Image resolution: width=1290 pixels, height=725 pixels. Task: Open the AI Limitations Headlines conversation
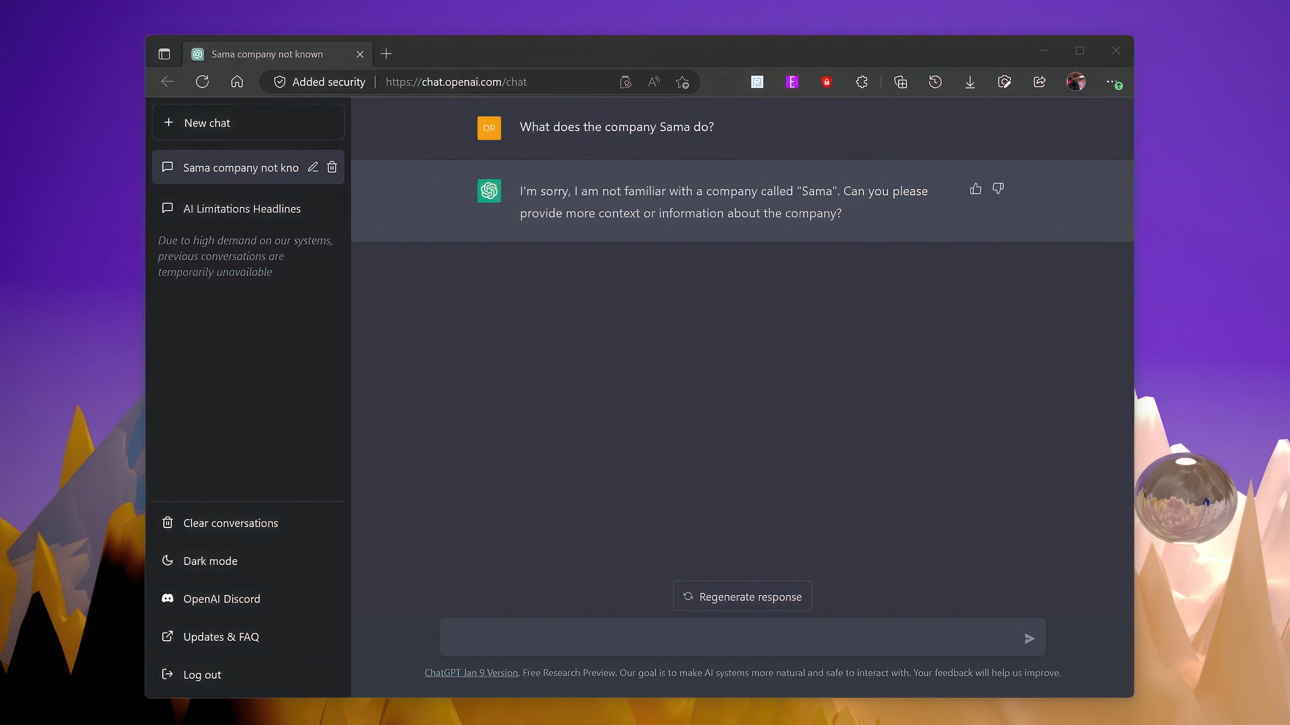click(242, 209)
